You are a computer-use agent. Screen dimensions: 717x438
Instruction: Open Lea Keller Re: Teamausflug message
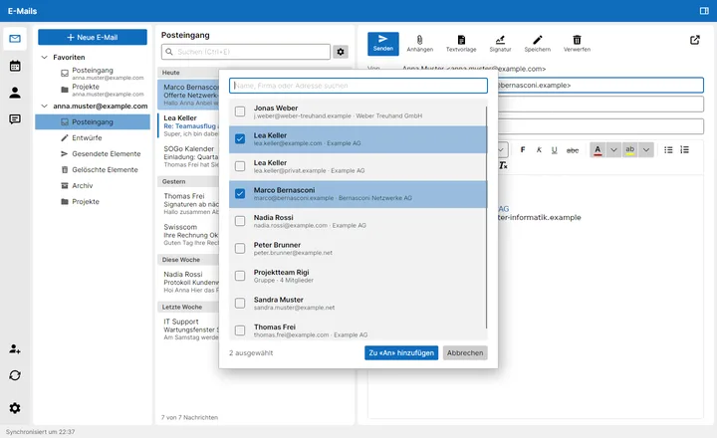point(188,125)
